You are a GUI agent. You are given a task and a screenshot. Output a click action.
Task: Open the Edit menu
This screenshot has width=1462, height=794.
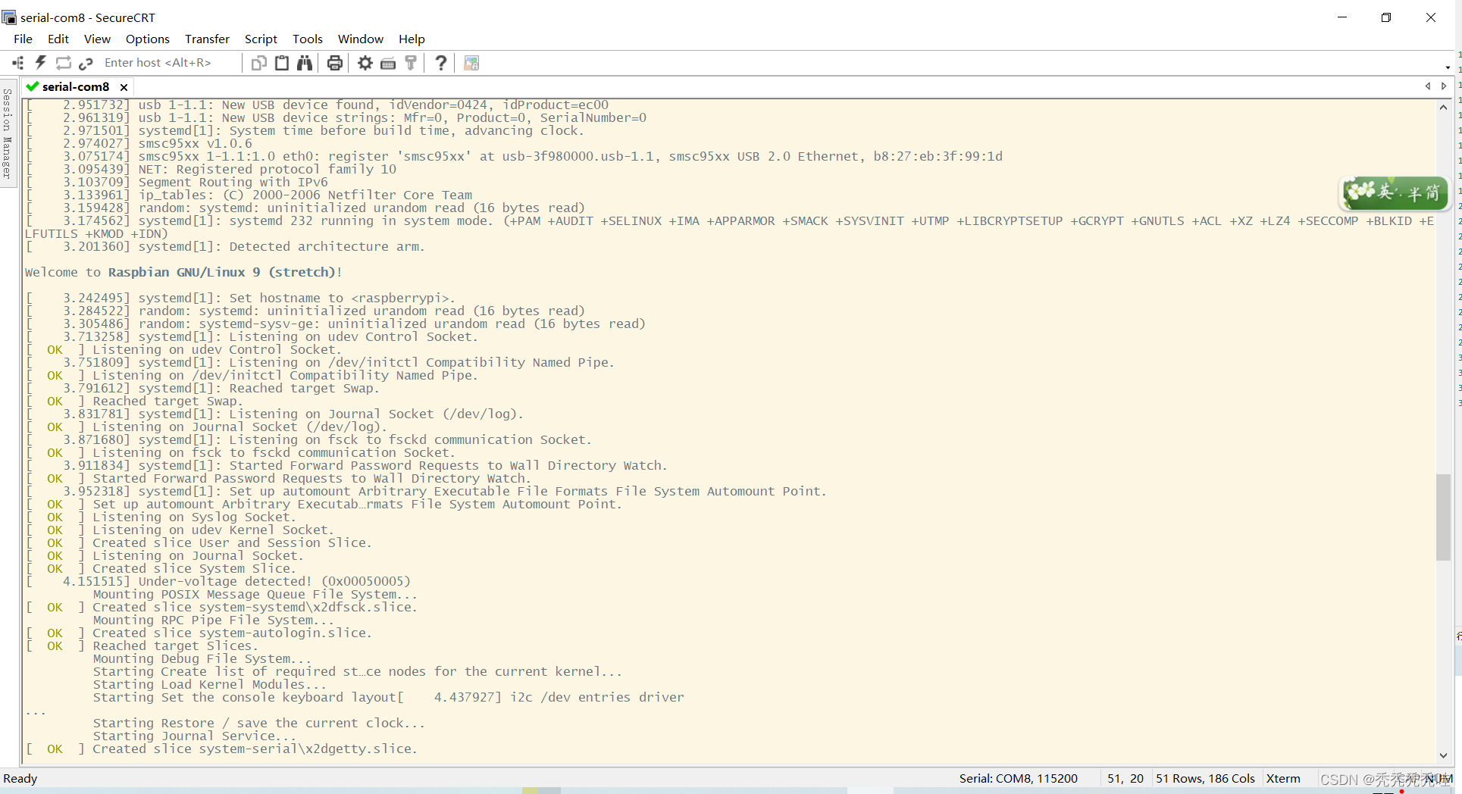(x=58, y=39)
